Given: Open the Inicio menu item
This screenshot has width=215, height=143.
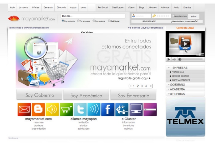Looking at the screenshot, I should pyautogui.click(x=12, y=8).
